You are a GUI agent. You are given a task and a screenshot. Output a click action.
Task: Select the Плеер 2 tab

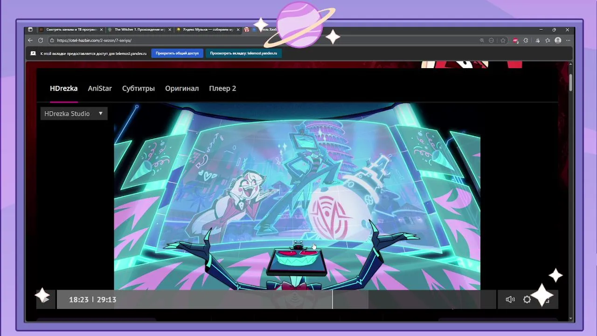point(222,88)
